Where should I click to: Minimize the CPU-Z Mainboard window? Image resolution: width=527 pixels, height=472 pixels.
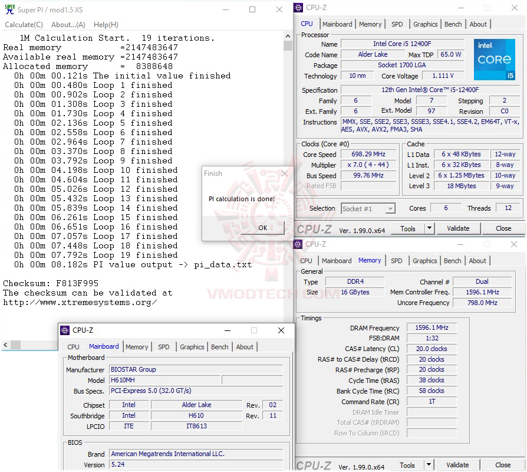pos(228,330)
